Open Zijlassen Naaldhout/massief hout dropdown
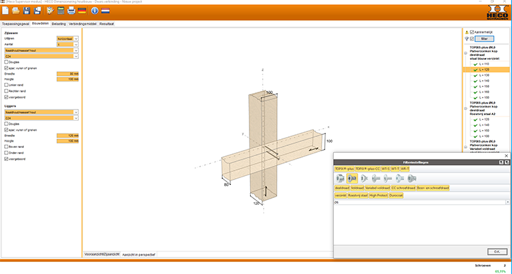The width and height of the screenshot is (512, 274). (42, 51)
